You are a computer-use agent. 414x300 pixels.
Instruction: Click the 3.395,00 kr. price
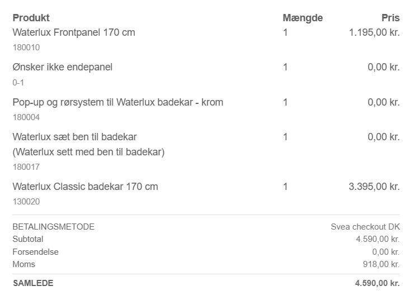click(x=374, y=186)
